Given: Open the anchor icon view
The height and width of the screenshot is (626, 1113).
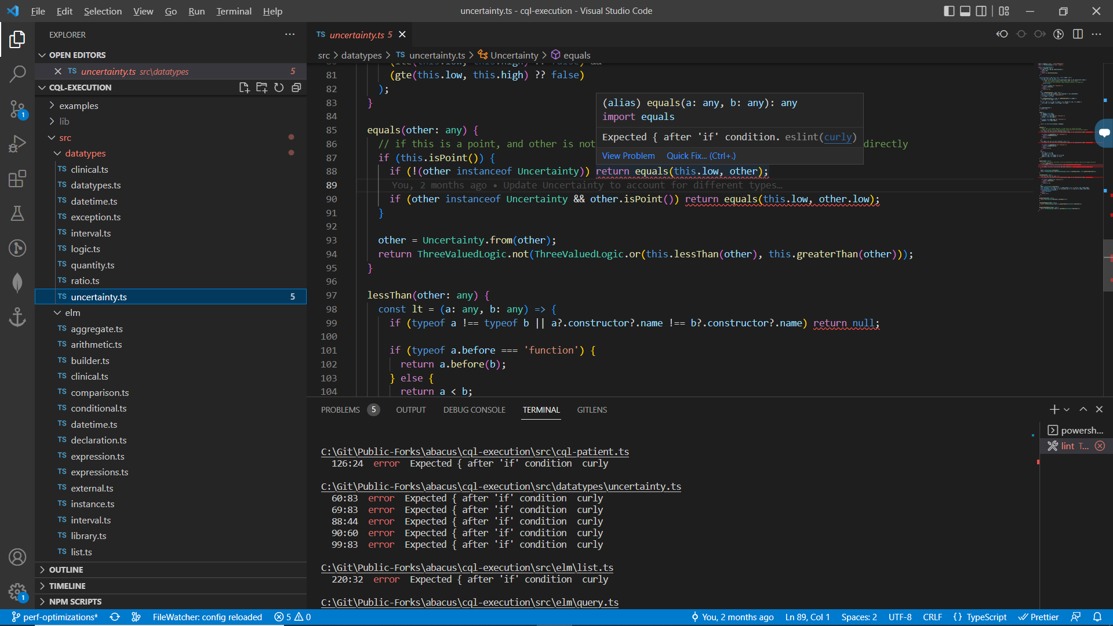Looking at the screenshot, I should pos(17,317).
